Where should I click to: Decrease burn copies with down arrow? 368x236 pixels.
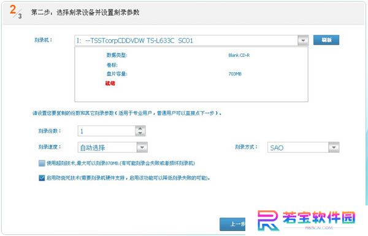(x=140, y=133)
